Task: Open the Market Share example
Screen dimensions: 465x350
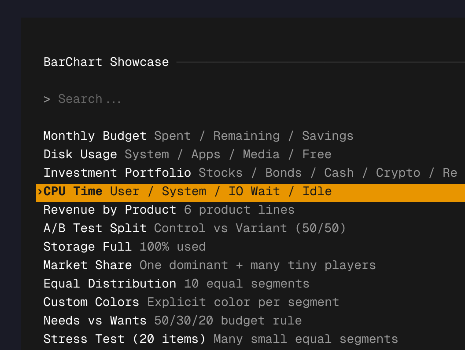Action: tap(88, 265)
